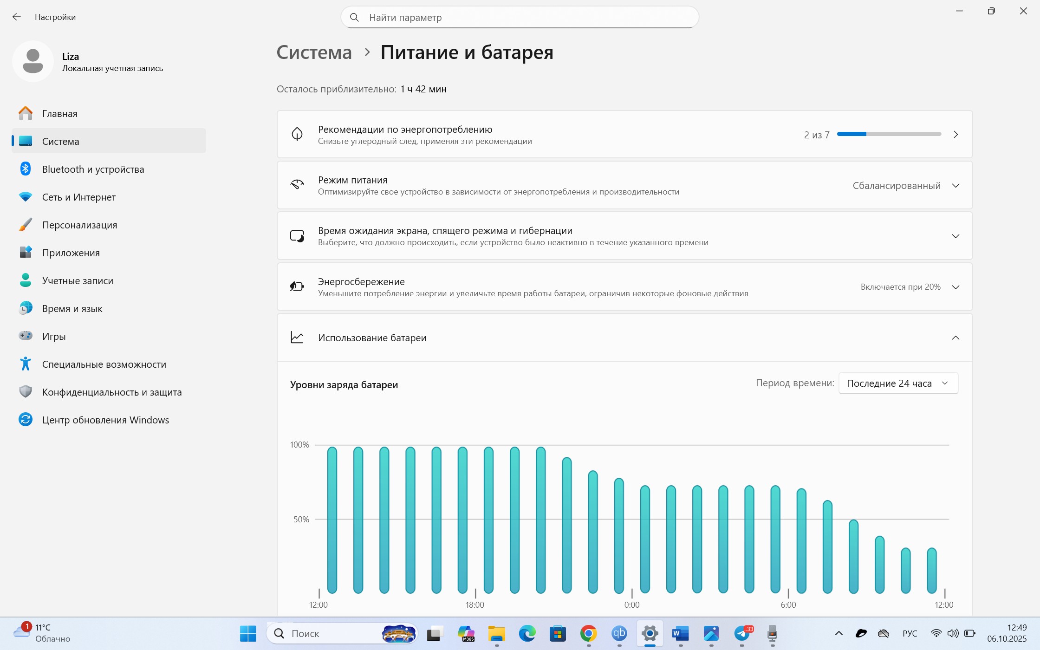Click the Settings gear taskbar icon
This screenshot has width=1040, height=650.
coord(650,633)
